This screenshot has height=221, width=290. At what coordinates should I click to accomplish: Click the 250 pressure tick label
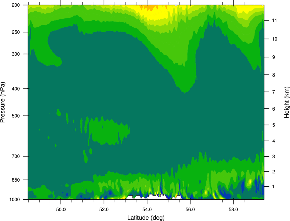(16, 32)
